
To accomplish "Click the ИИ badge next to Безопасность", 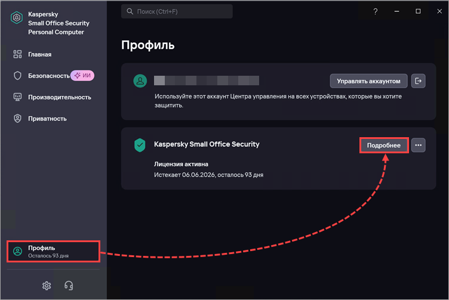I will [x=82, y=76].
